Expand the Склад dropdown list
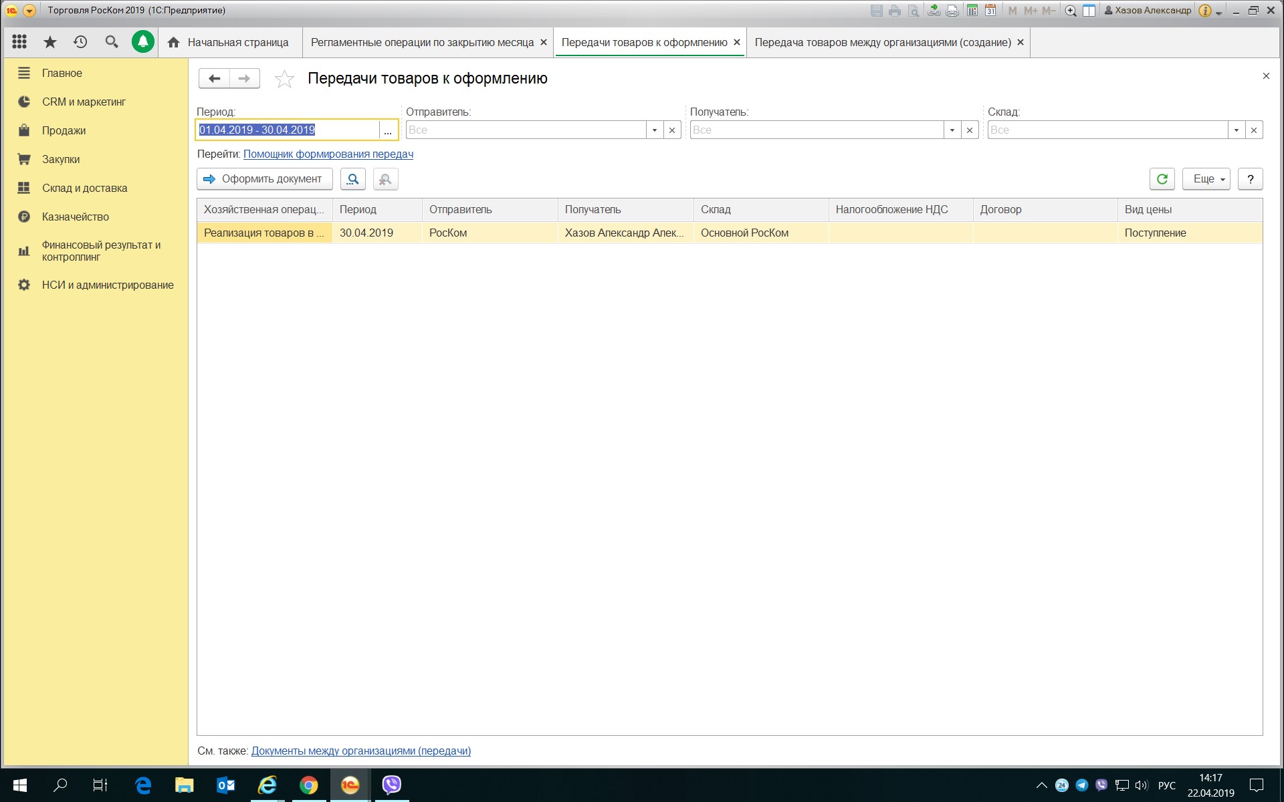This screenshot has height=802, width=1284. click(1236, 130)
